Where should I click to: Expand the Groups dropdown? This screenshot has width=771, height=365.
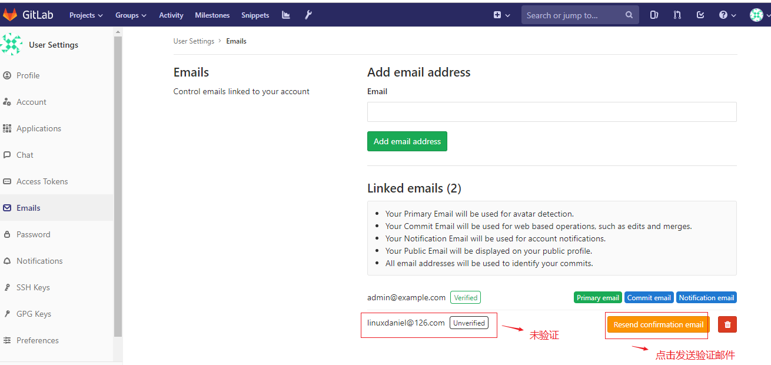(131, 15)
